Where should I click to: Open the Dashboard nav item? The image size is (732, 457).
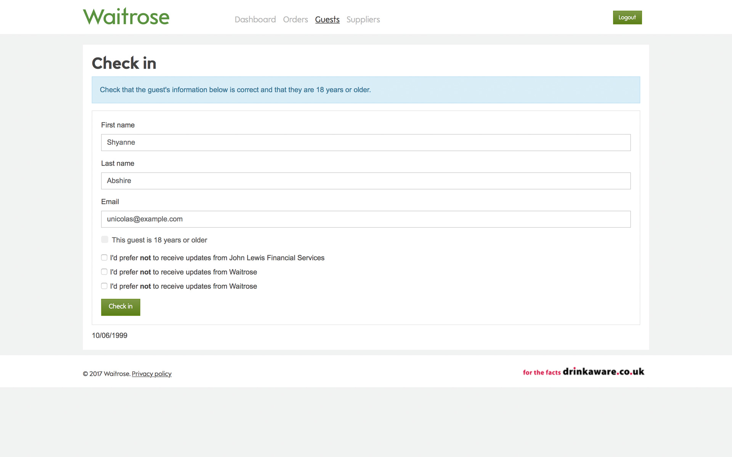tap(255, 19)
